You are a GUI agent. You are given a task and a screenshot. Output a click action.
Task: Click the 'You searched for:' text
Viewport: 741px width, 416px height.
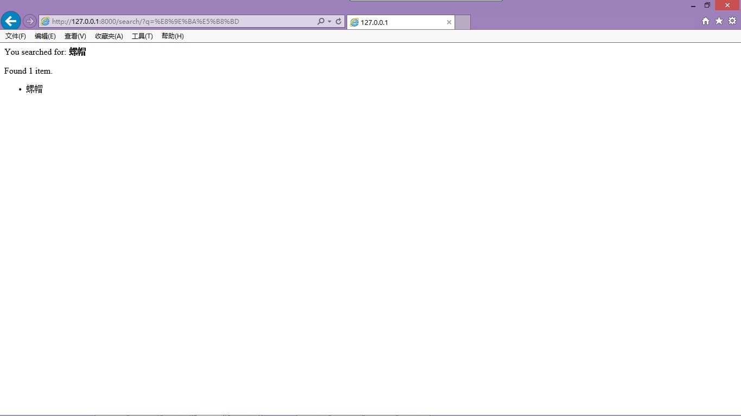click(35, 52)
